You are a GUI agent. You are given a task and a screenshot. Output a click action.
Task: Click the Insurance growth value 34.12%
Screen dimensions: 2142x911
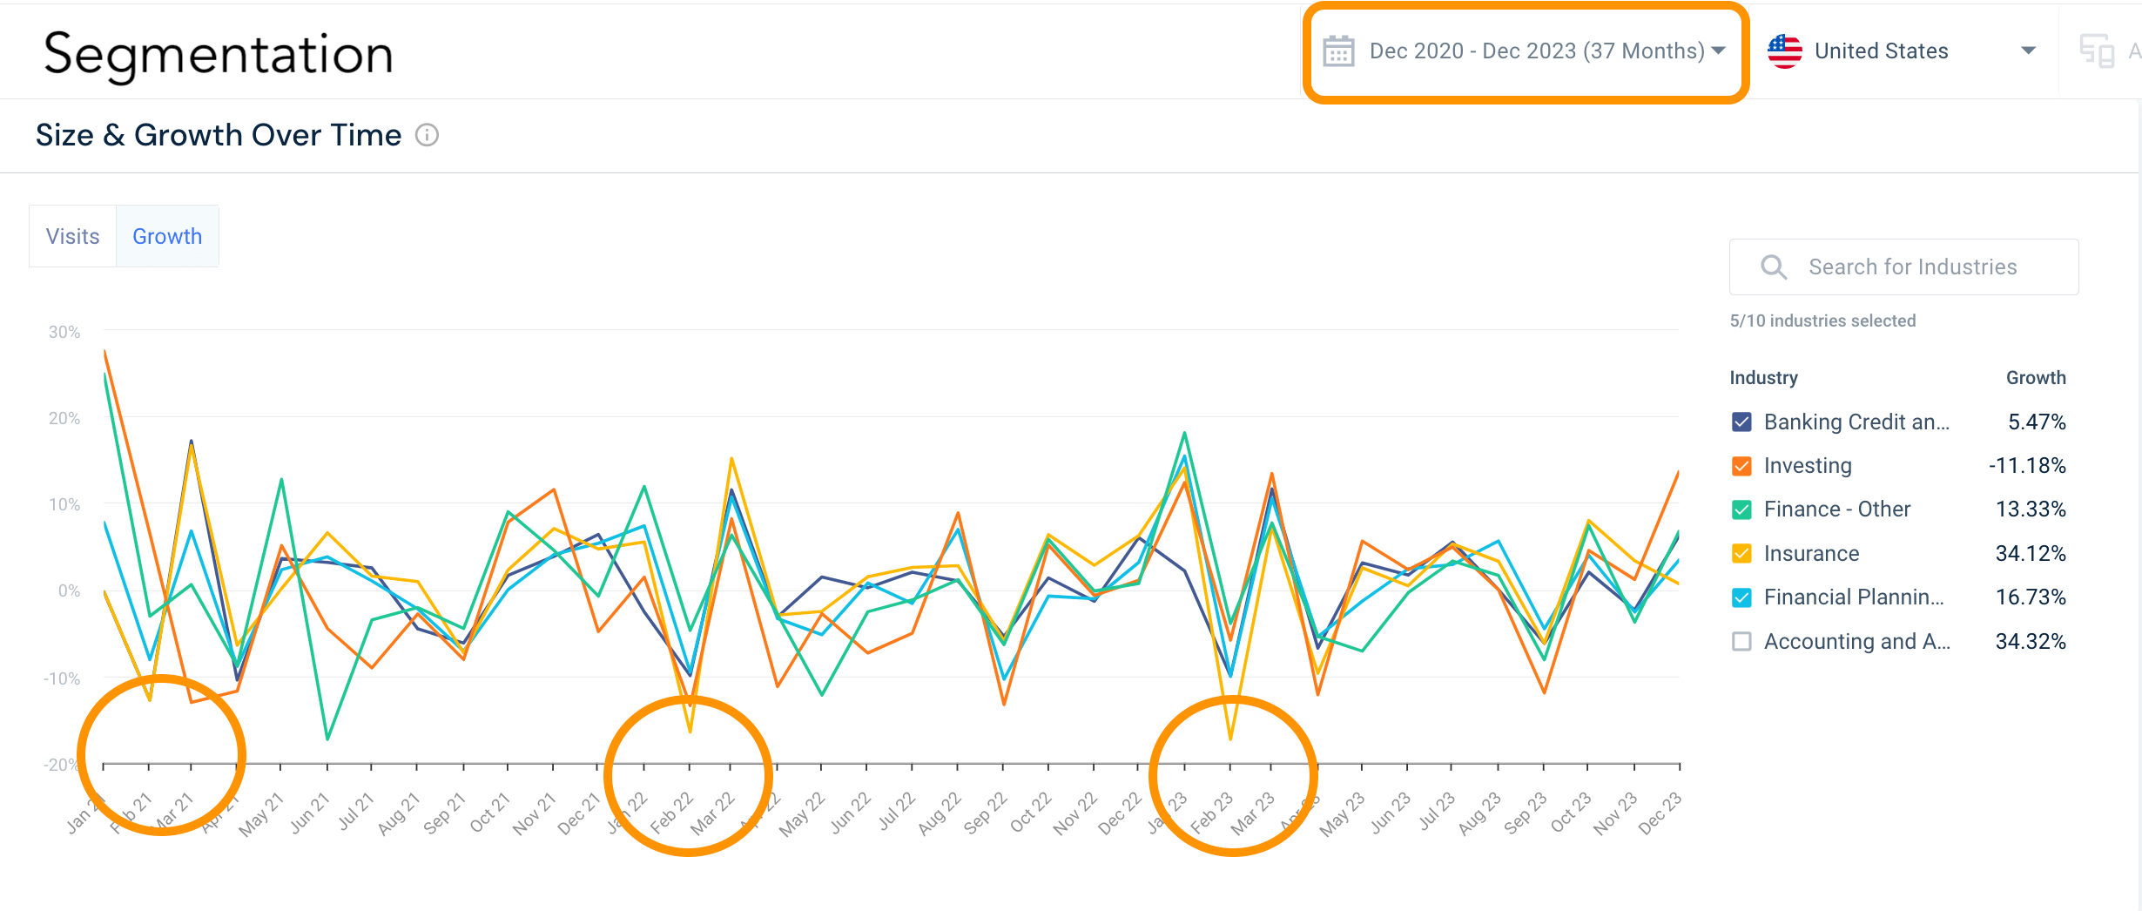click(x=2031, y=553)
